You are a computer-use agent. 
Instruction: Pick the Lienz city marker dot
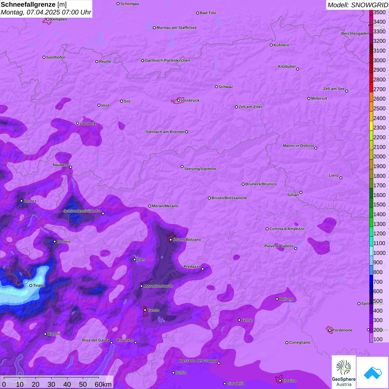click(341, 178)
